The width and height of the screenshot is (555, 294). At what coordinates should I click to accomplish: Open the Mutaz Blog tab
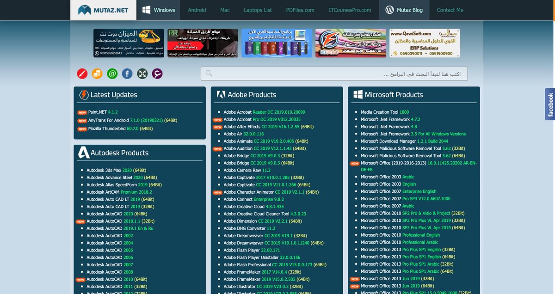tap(404, 10)
